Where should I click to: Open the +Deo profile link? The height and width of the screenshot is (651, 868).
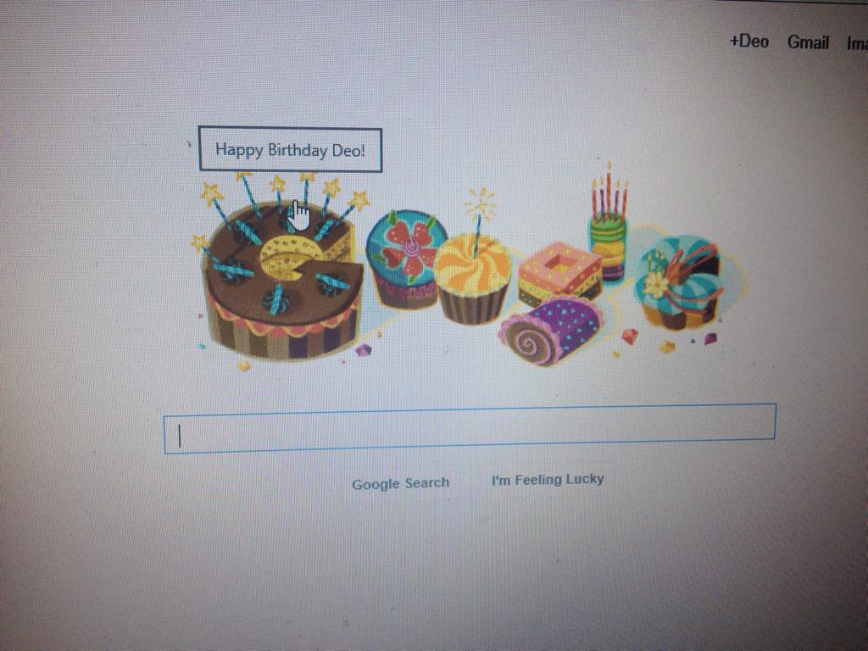coord(749,42)
